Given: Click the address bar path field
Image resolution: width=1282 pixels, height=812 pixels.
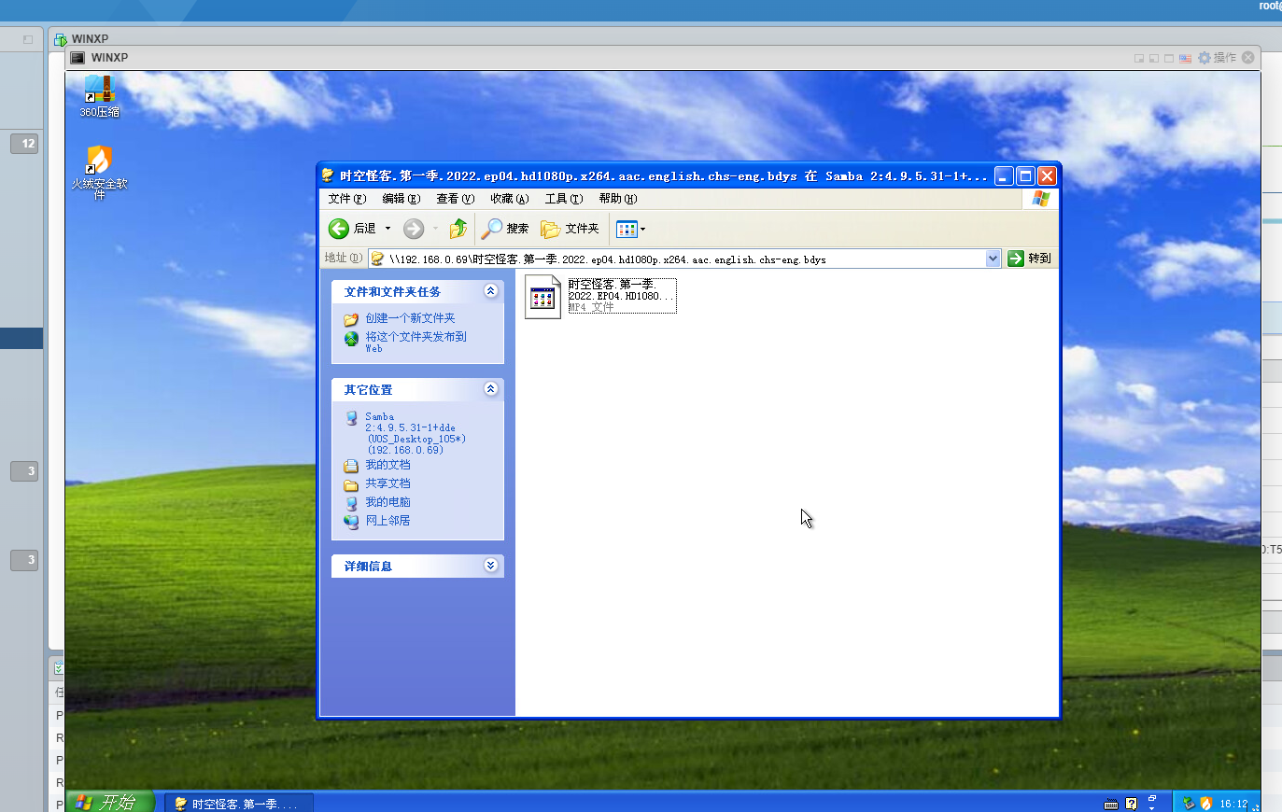Looking at the screenshot, I should [x=682, y=259].
